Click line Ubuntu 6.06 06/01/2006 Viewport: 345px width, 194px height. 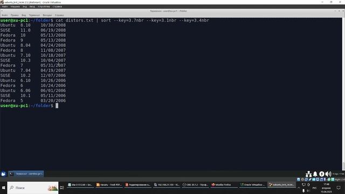33,91
